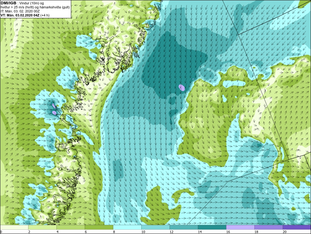Viewport: 311px width, 234px height.
Task: Click the legend scale label 2
Action: [x=29, y=232]
